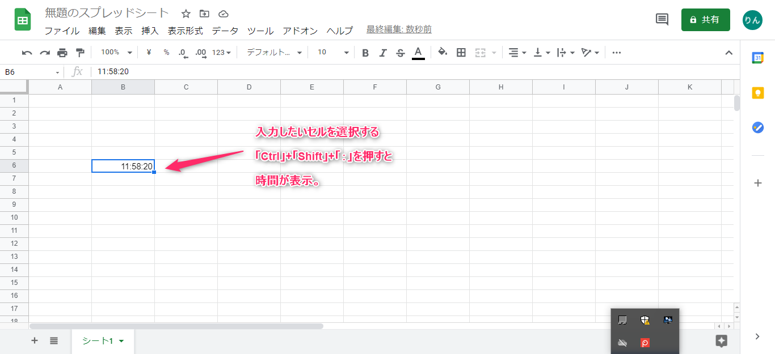Open comment history icon

pos(662,19)
